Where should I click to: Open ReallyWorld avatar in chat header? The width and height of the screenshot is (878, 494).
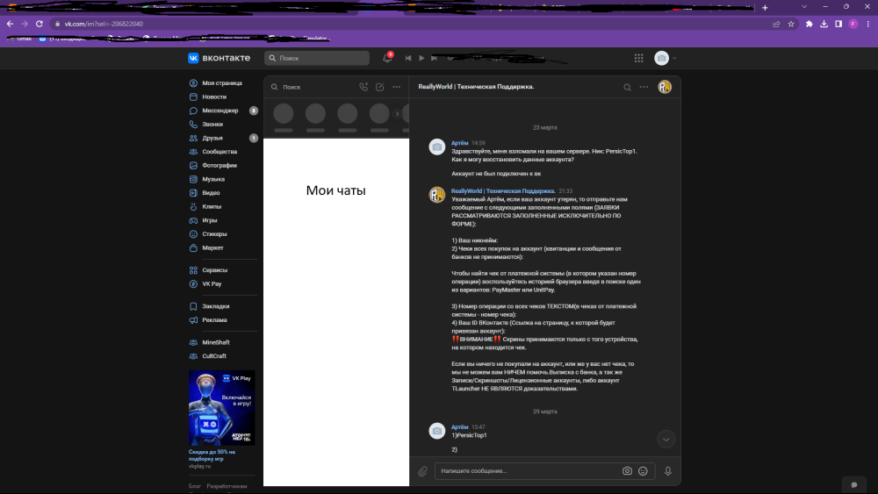click(665, 87)
